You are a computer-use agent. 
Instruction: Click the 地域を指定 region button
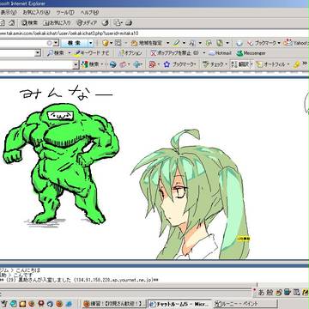click(147, 43)
